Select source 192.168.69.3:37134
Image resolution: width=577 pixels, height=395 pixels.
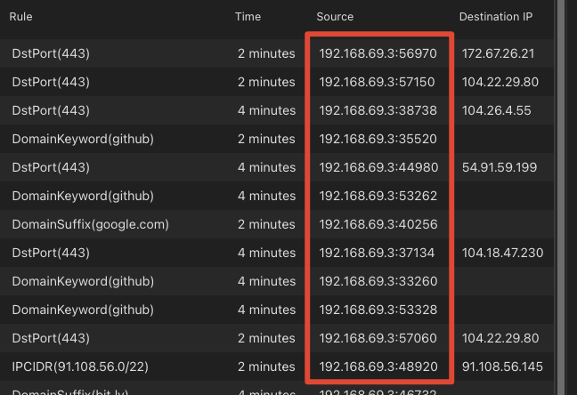[377, 253]
